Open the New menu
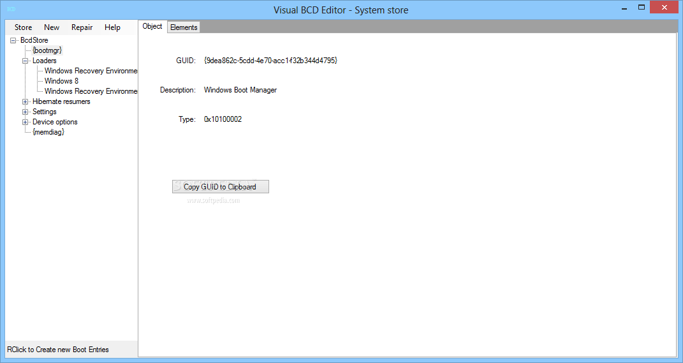 pos(52,27)
